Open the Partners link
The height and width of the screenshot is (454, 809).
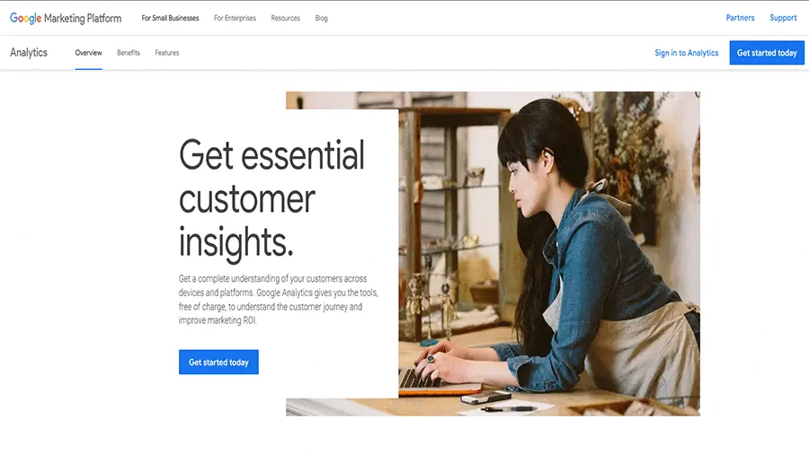(740, 18)
